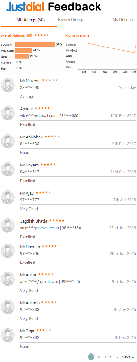
Task: Click the Overall Ratings stars
Action: [x=41, y=35]
